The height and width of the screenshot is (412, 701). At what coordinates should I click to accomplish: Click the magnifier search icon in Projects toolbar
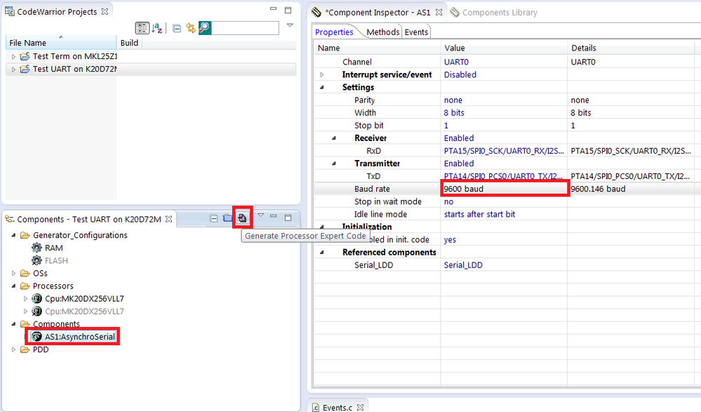pos(205,28)
